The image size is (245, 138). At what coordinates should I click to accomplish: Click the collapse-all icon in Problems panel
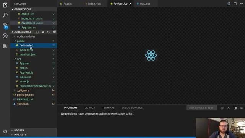(x=222, y=108)
